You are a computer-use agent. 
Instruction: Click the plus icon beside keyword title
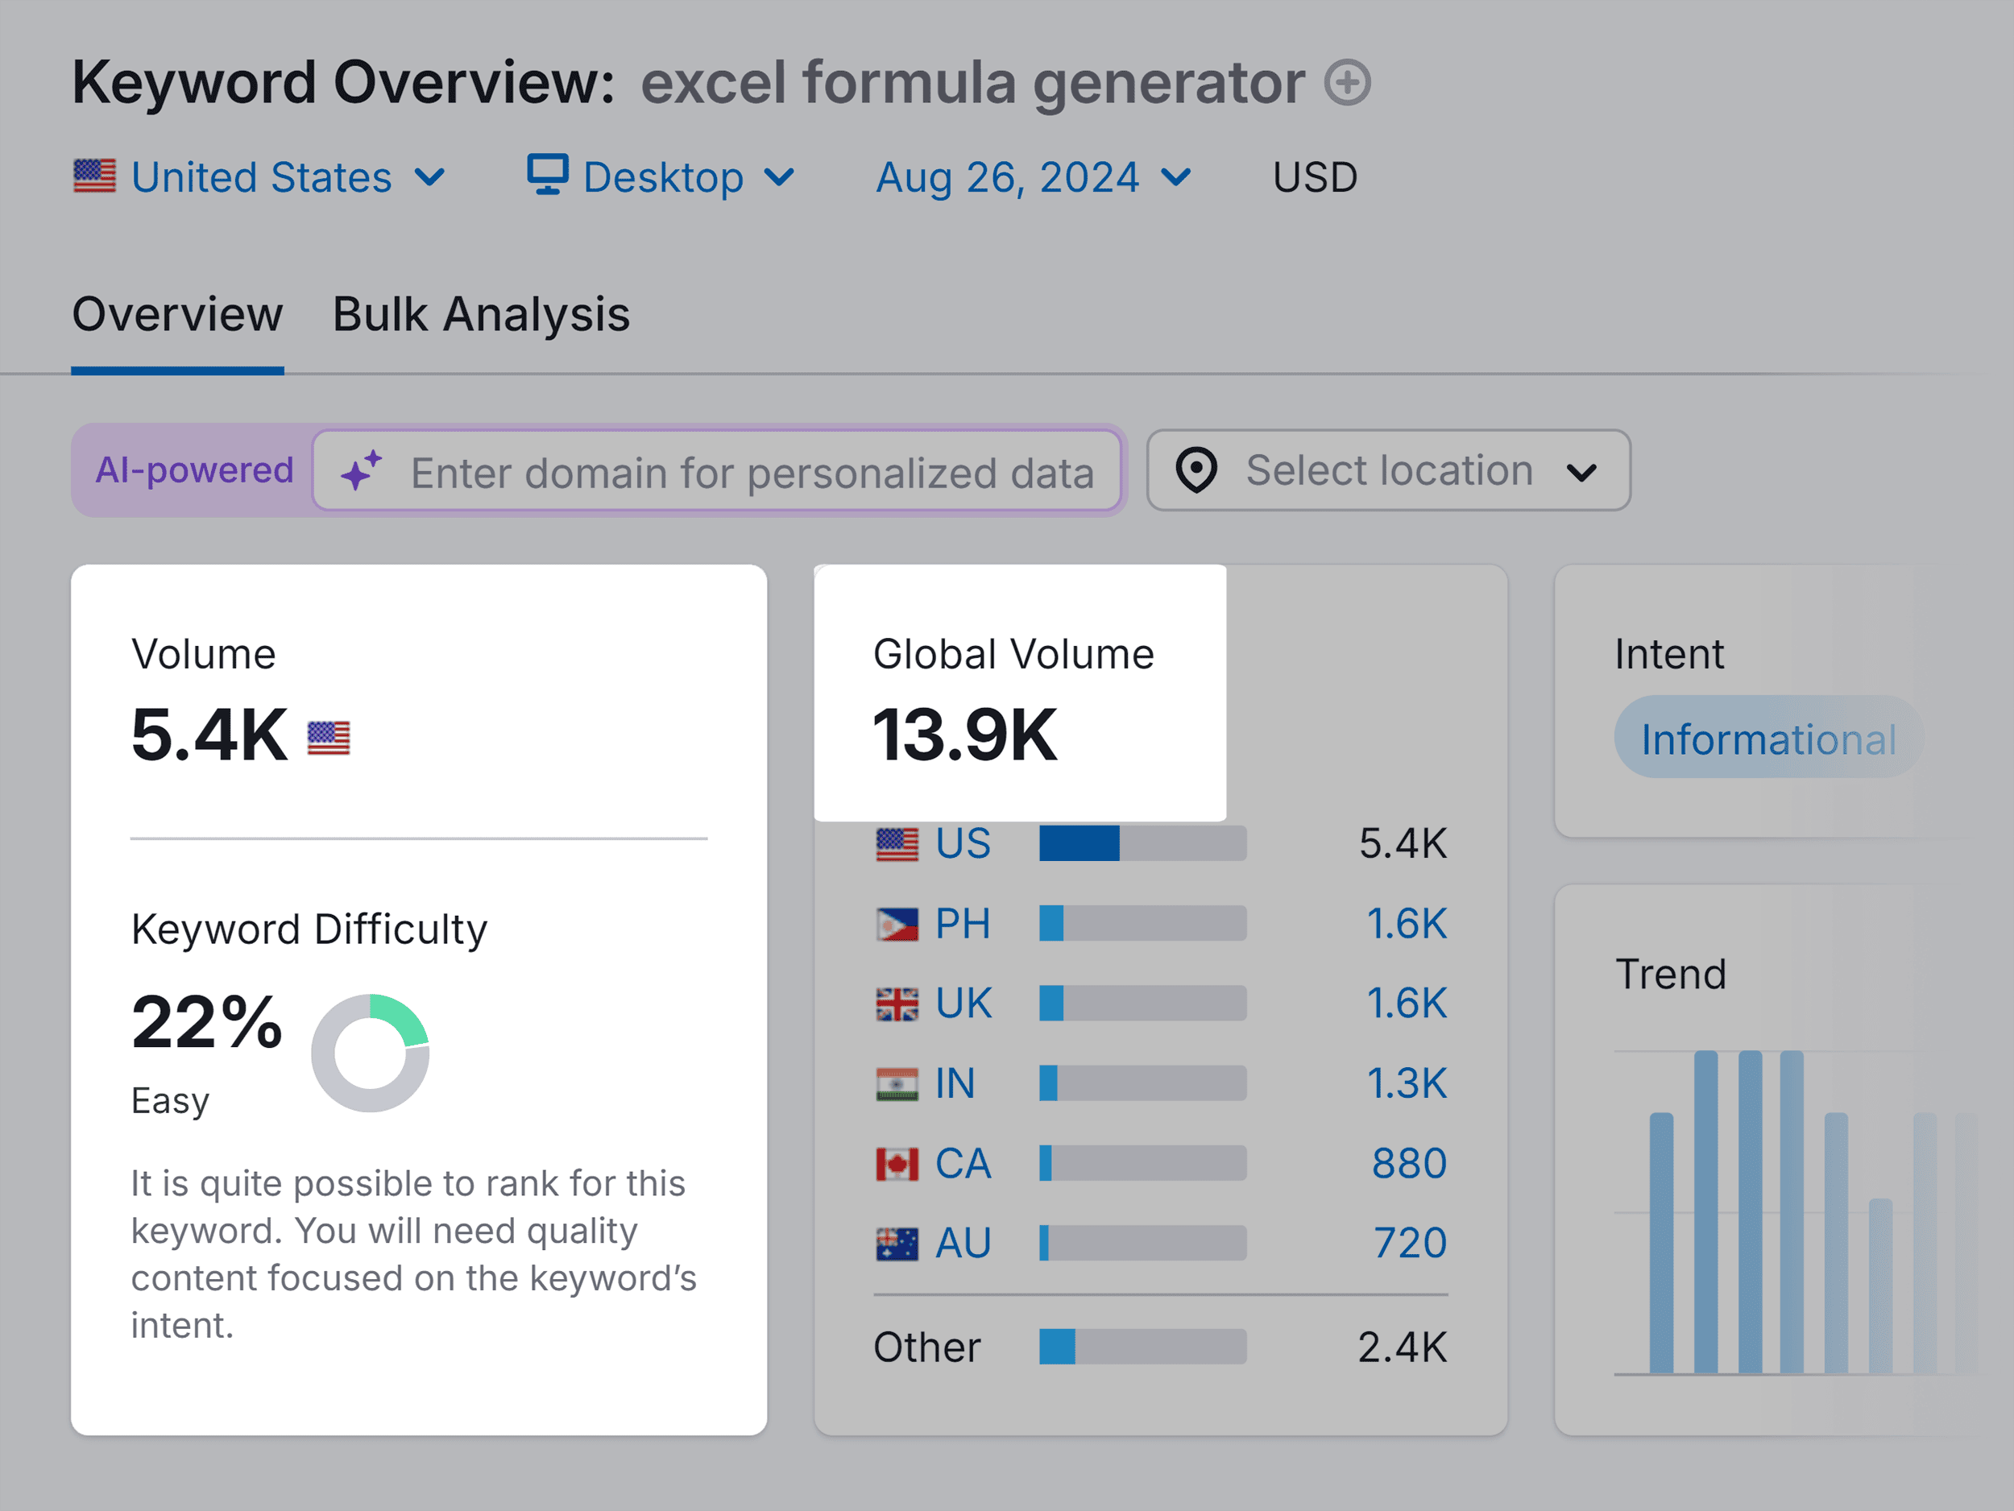point(1348,83)
